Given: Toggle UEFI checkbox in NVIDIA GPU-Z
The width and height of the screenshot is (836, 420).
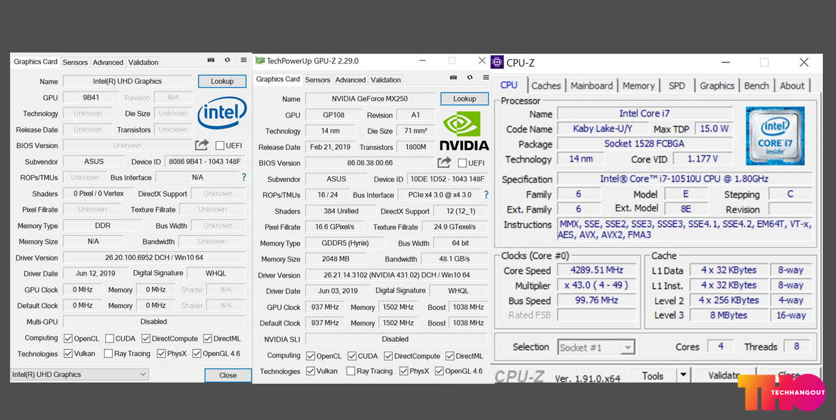Looking at the screenshot, I should (x=462, y=163).
